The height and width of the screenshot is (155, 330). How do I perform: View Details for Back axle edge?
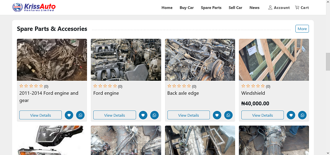[189, 115]
